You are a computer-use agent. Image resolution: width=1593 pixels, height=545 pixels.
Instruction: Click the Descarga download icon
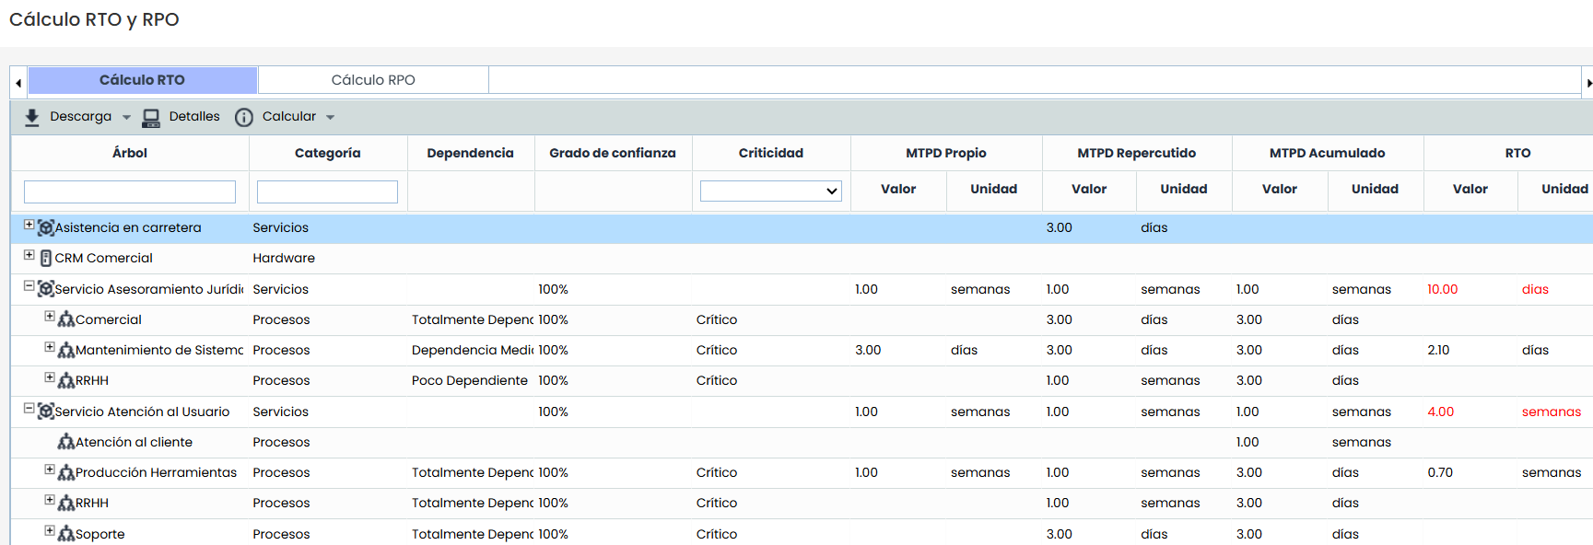(32, 117)
